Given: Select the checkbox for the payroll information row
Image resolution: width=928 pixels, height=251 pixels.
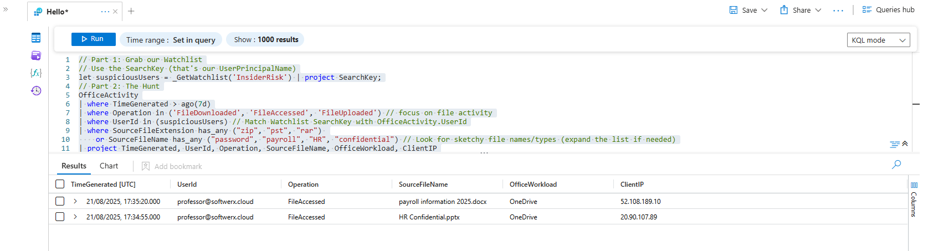Looking at the screenshot, I should coord(60,201).
